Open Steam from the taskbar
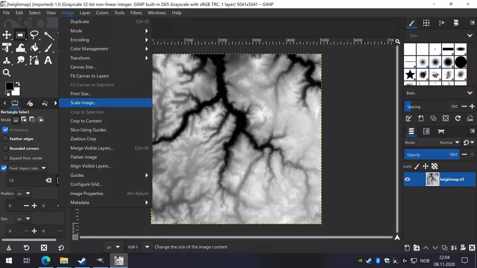 click(82, 261)
